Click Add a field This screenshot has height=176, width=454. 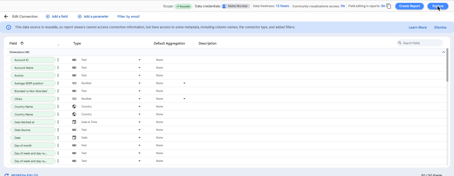tap(57, 16)
